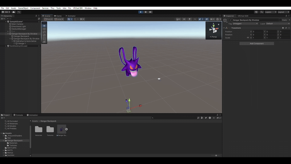Collapse the Transform component foldout
Screen dimensions: 291x164
coord(224,28)
